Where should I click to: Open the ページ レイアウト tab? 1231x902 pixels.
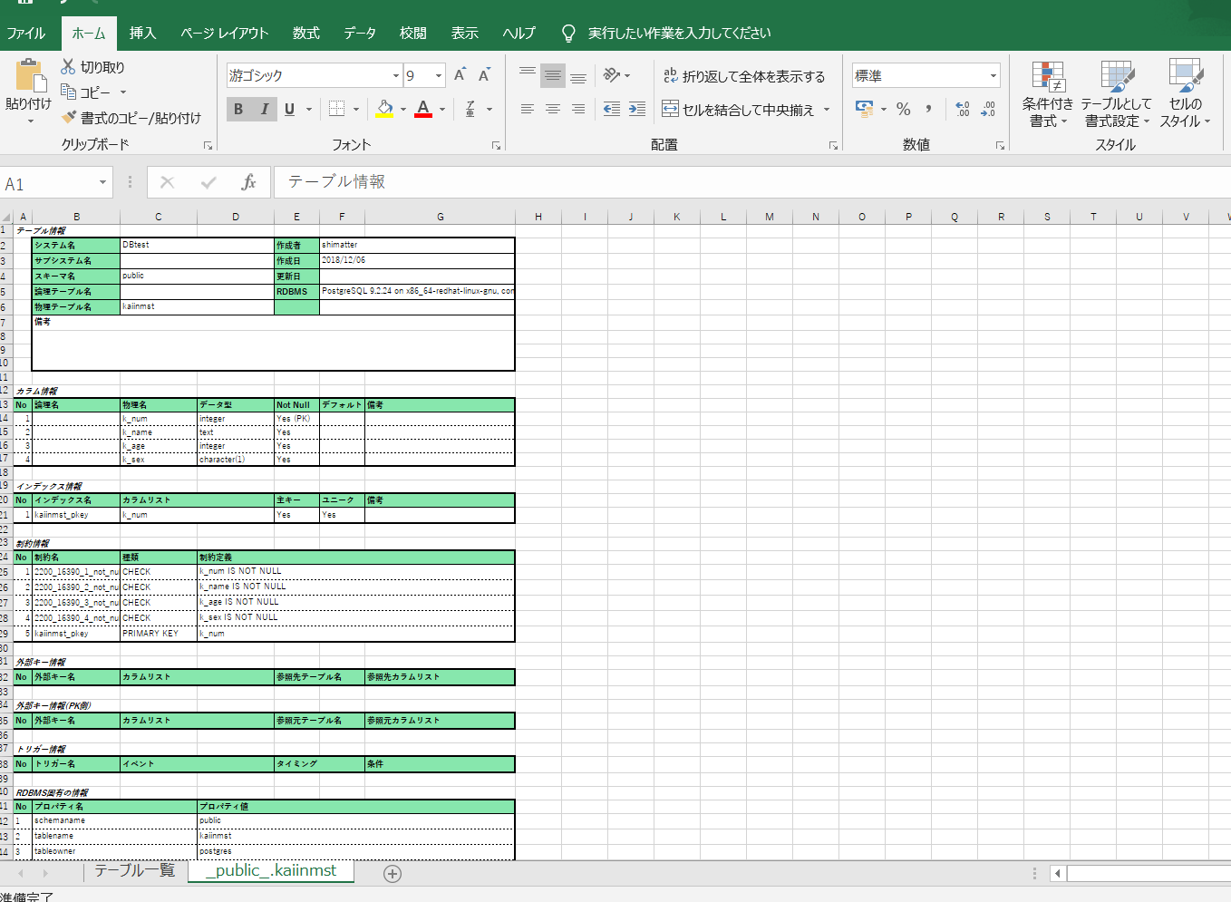pos(225,34)
